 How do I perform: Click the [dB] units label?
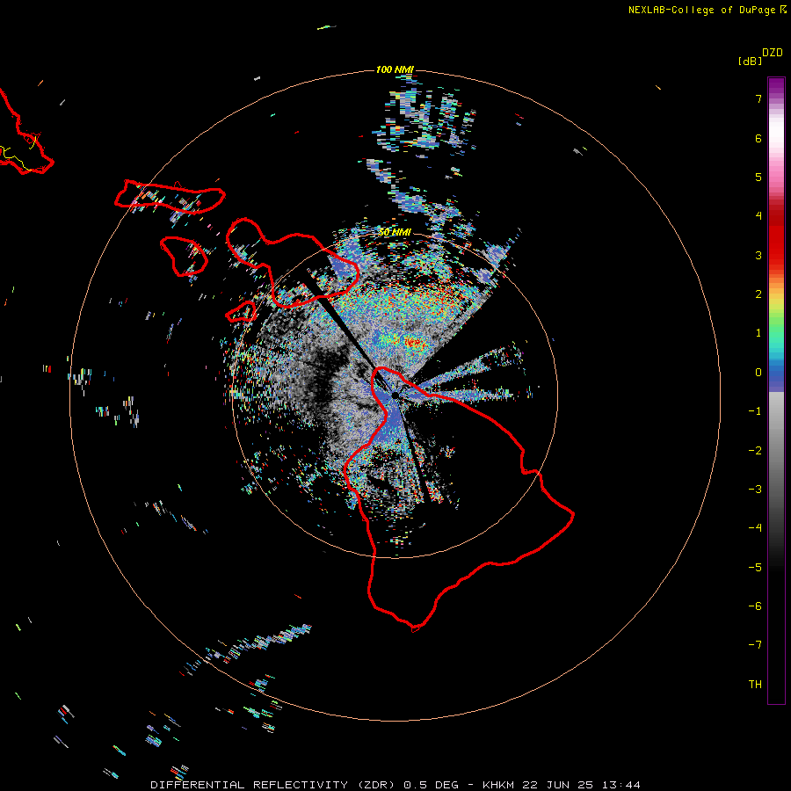coord(750,61)
